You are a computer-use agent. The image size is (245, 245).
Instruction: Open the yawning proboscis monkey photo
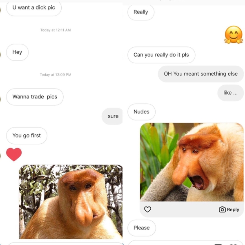point(192,162)
